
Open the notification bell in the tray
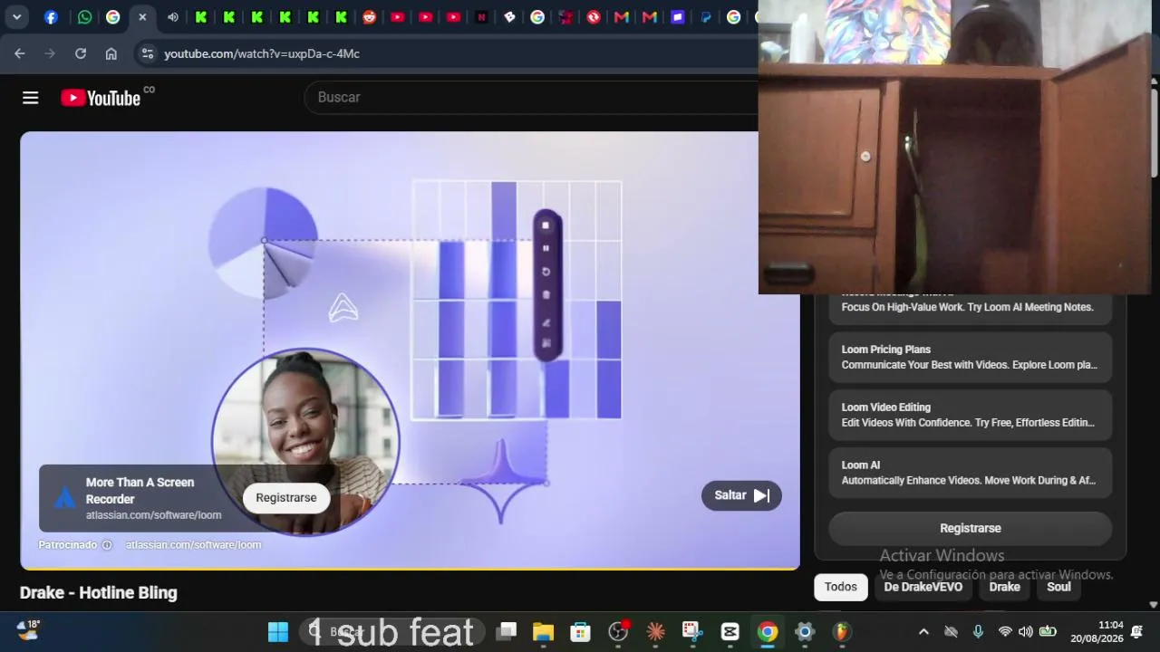tap(1137, 632)
